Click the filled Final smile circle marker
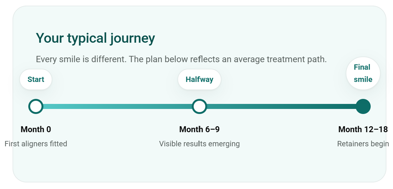Viewport: 393px width, 189px height. click(363, 106)
